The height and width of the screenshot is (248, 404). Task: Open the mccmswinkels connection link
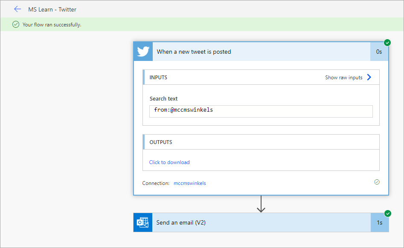(x=190, y=183)
